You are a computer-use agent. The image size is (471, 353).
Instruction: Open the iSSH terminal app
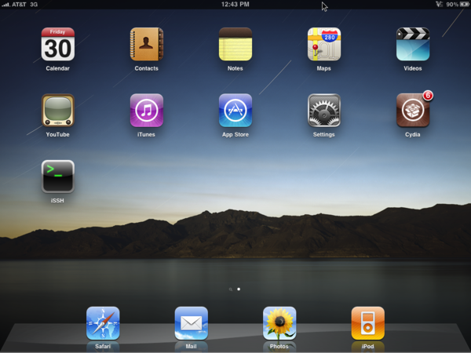(57, 176)
